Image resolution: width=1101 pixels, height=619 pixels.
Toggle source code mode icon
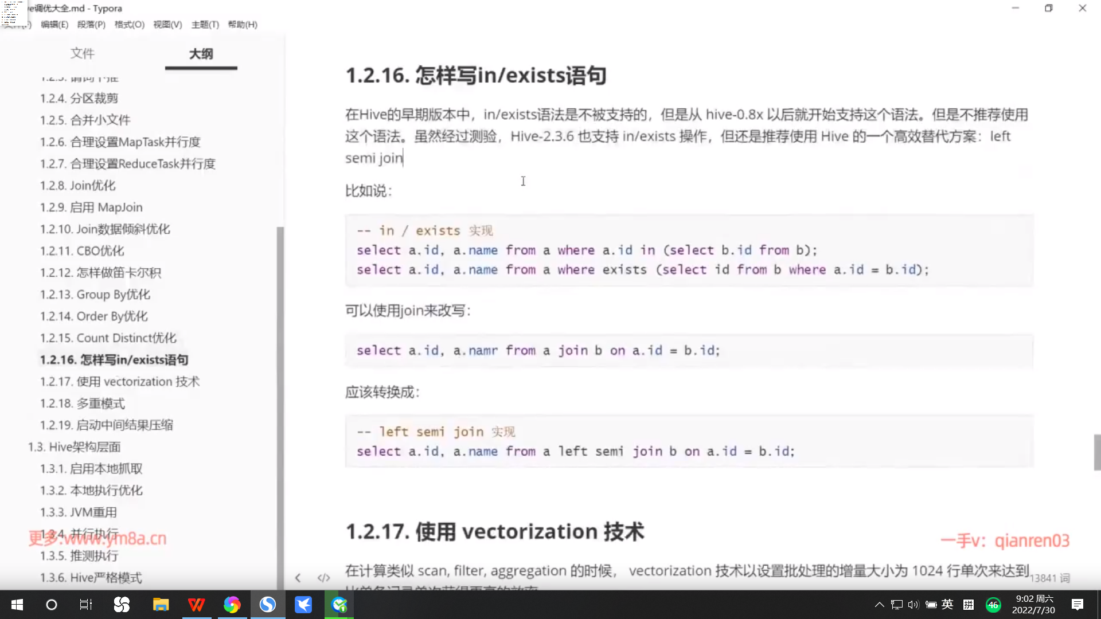[324, 578]
